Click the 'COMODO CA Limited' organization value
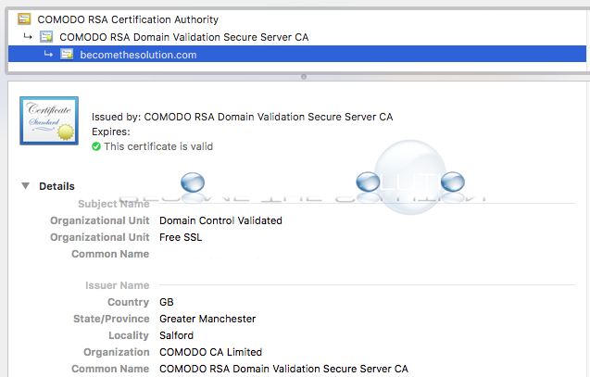The image size is (590, 377). pyautogui.click(x=211, y=352)
